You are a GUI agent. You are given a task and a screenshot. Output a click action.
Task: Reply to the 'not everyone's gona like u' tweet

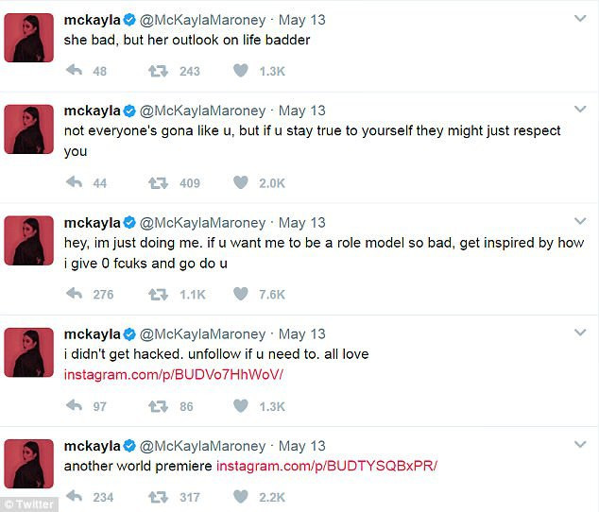(x=74, y=182)
